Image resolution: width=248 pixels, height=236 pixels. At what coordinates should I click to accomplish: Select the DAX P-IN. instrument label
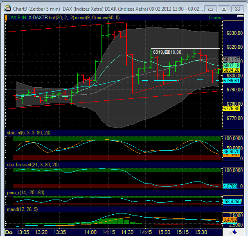pos(18,18)
